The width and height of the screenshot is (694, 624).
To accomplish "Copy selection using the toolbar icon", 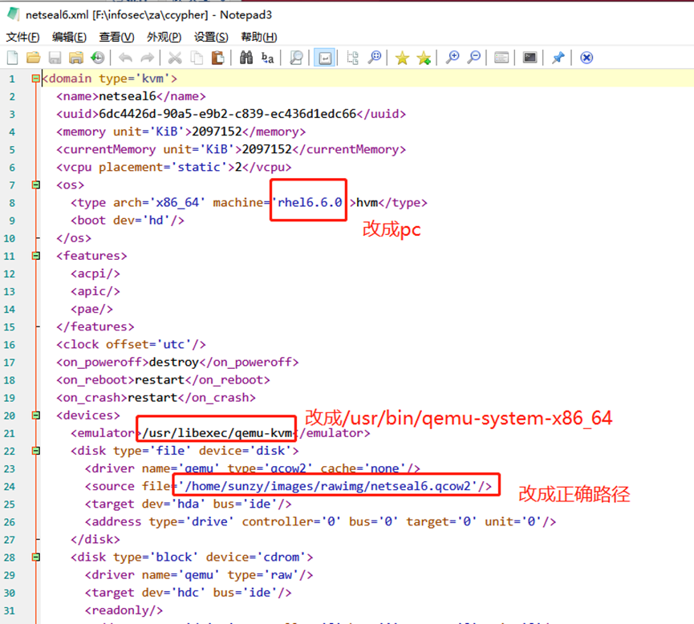I will click(x=197, y=58).
